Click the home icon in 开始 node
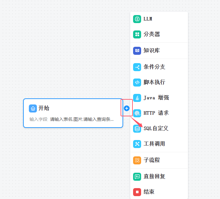 tap(33, 108)
